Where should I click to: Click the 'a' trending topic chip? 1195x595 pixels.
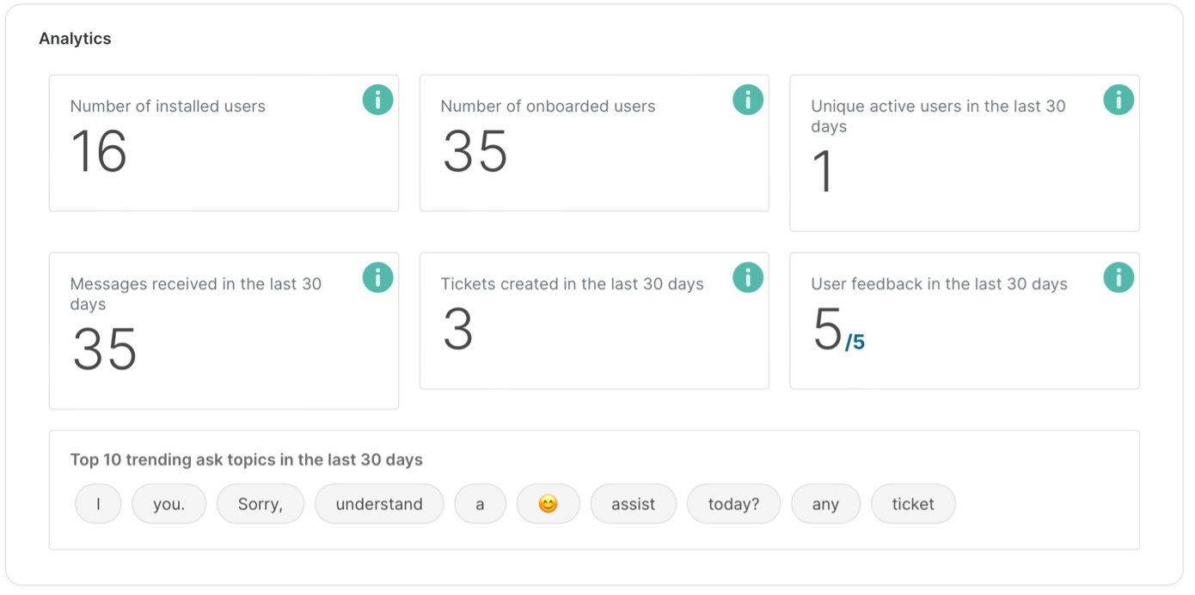coord(480,504)
